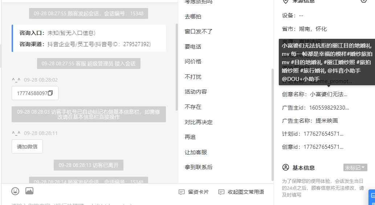Copy phone number 17774588097 with copy icon
The width and height of the screenshot is (375, 205).
pos(50,93)
